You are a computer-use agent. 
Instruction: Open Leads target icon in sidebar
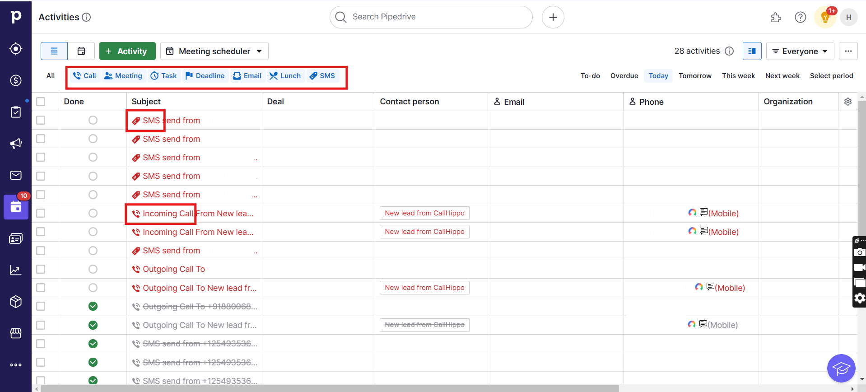16,49
